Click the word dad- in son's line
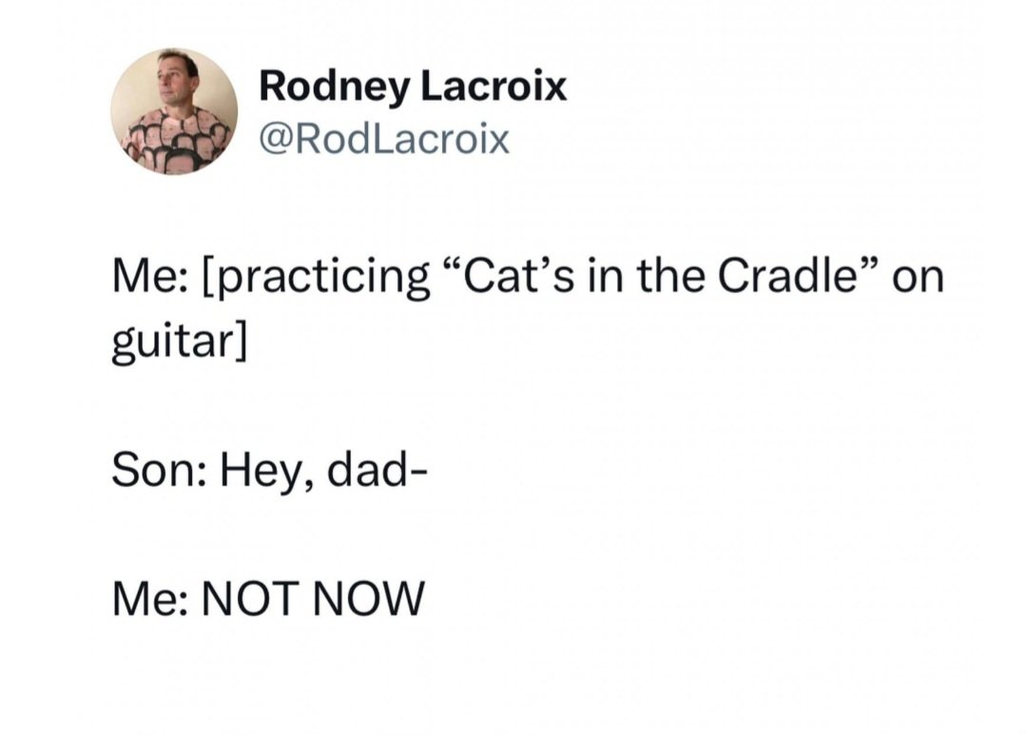Image resolution: width=1026 pixels, height=735 pixels. 377,471
